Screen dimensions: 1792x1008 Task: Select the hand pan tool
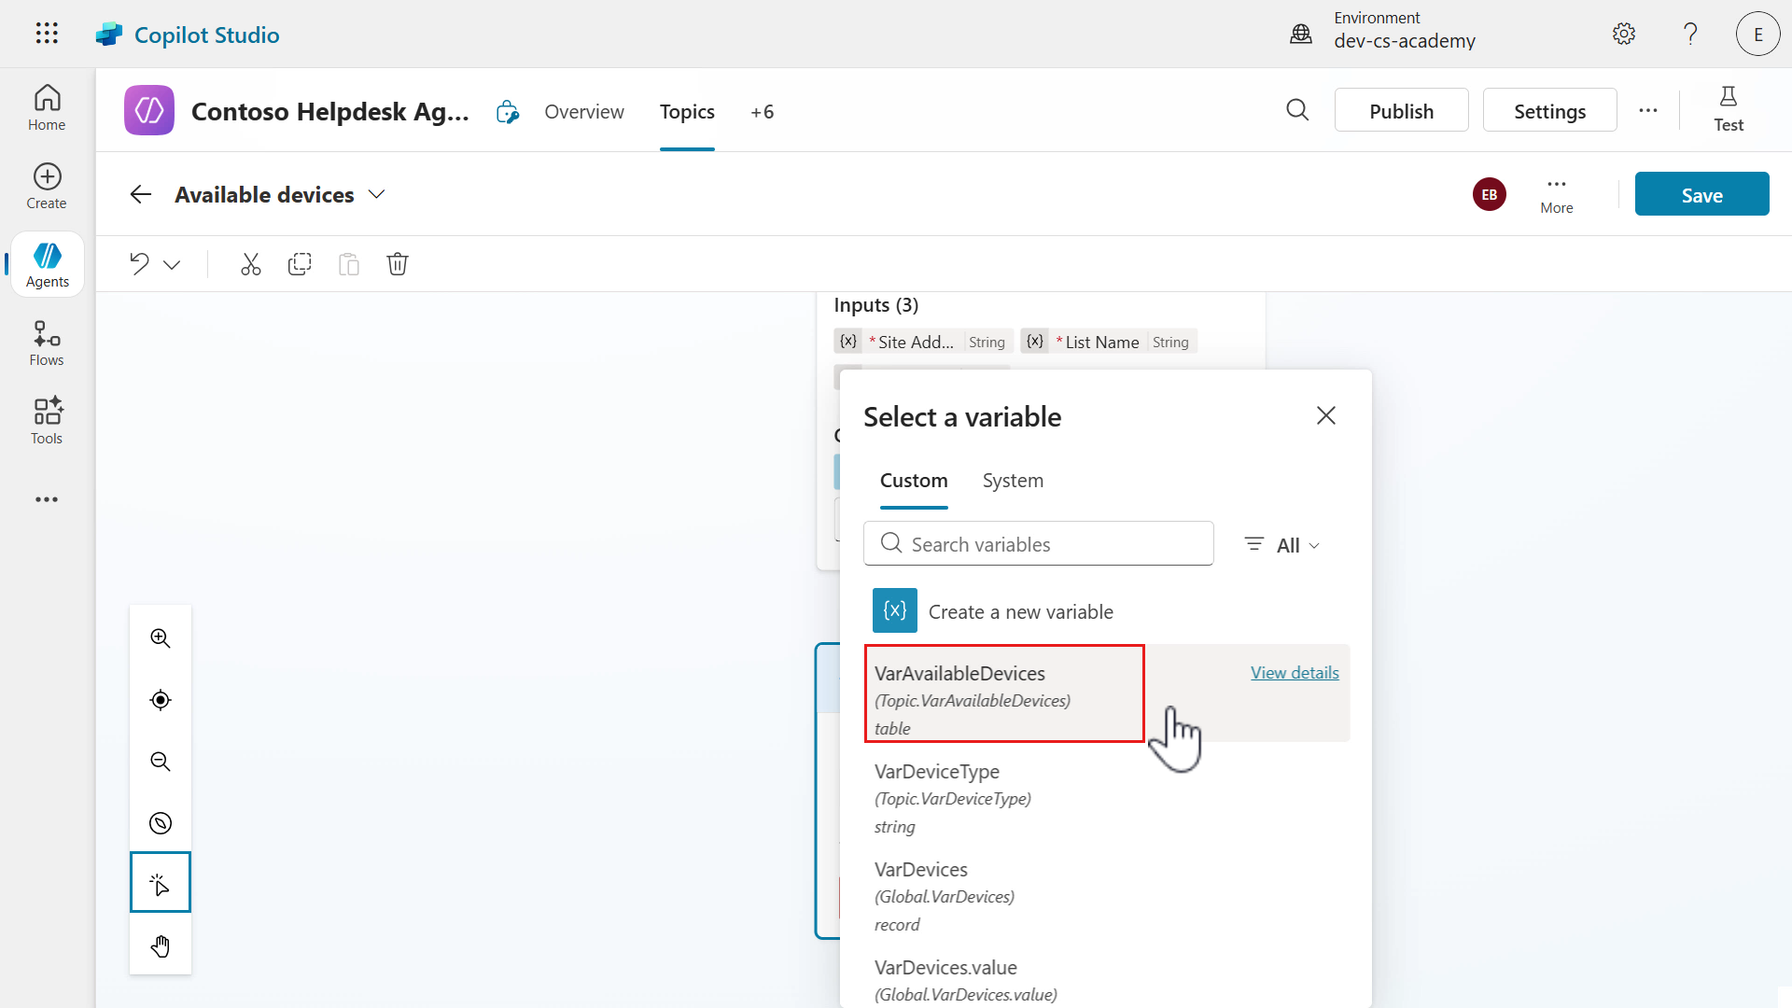tap(161, 946)
